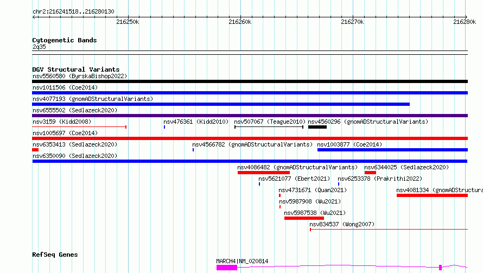Image resolution: width=483 pixels, height=273 pixels.
Task: Click the small blue marker of nsv6253378
Action: click(339, 184)
